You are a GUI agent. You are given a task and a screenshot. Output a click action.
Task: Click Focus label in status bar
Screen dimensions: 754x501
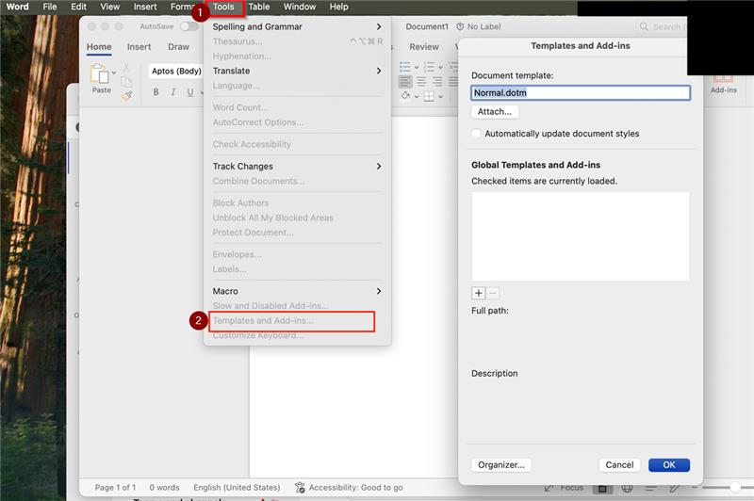pyautogui.click(x=572, y=488)
